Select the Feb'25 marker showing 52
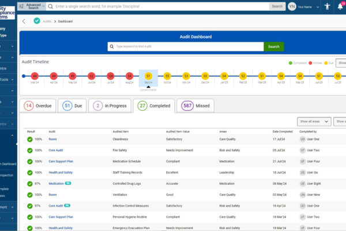Image resolution: width=346 pixels, height=231 pixels. (x=243, y=76)
